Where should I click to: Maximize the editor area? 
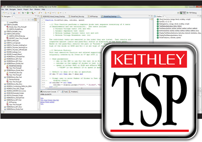coord(152,16)
